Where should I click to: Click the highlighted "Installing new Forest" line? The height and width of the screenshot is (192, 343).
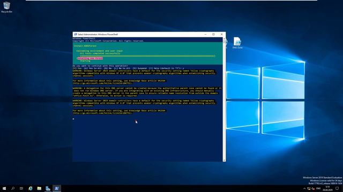(x=90, y=58)
